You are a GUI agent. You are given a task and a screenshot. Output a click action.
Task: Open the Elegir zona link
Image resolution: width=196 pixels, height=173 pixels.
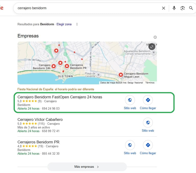click(x=64, y=24)
